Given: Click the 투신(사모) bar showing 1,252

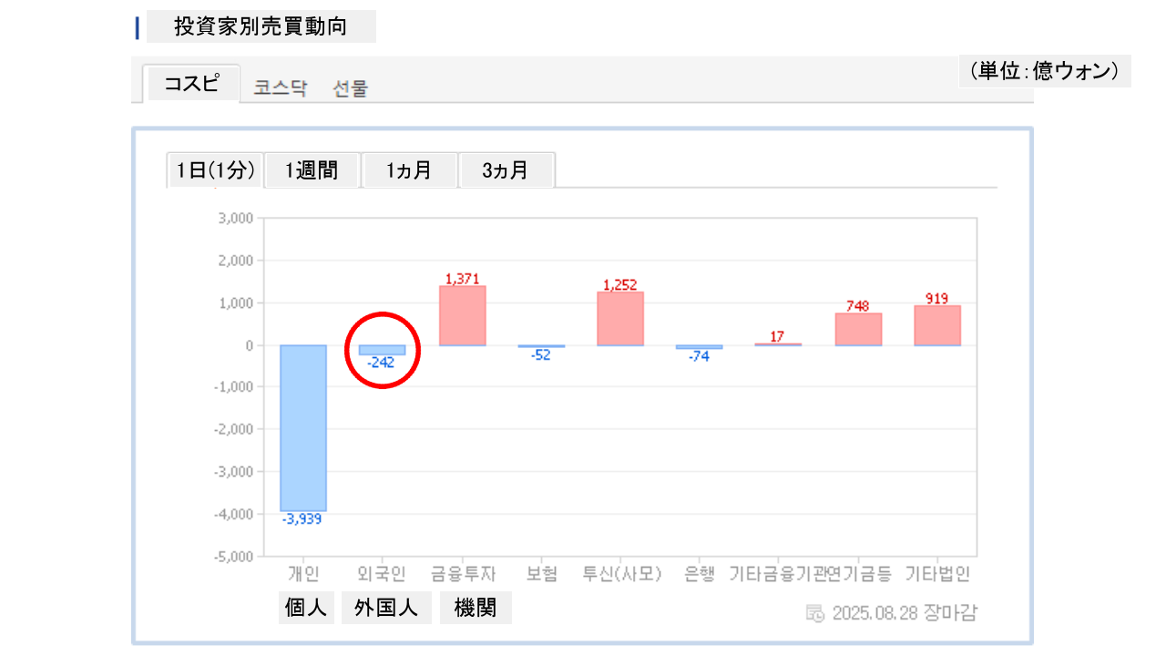Looking at the screenshot, I should point(620,318).
